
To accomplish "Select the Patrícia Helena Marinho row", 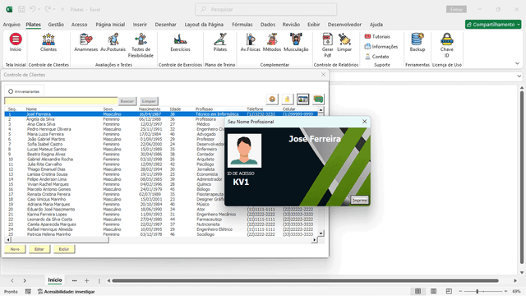I will 161,234.
